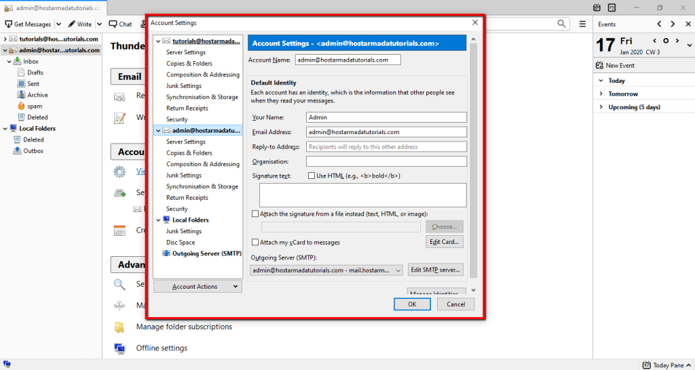This screenshot has width=695, height=370.
Task: Collapse Local Folders in folder pane
Action: (x=5, y=128)
